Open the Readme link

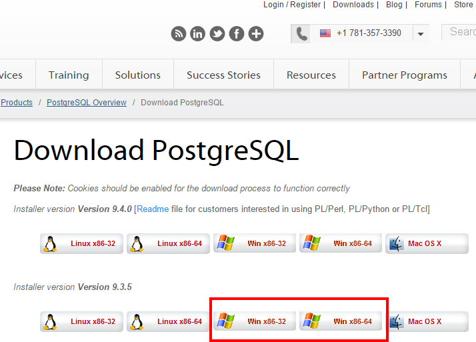pos(153,209)
